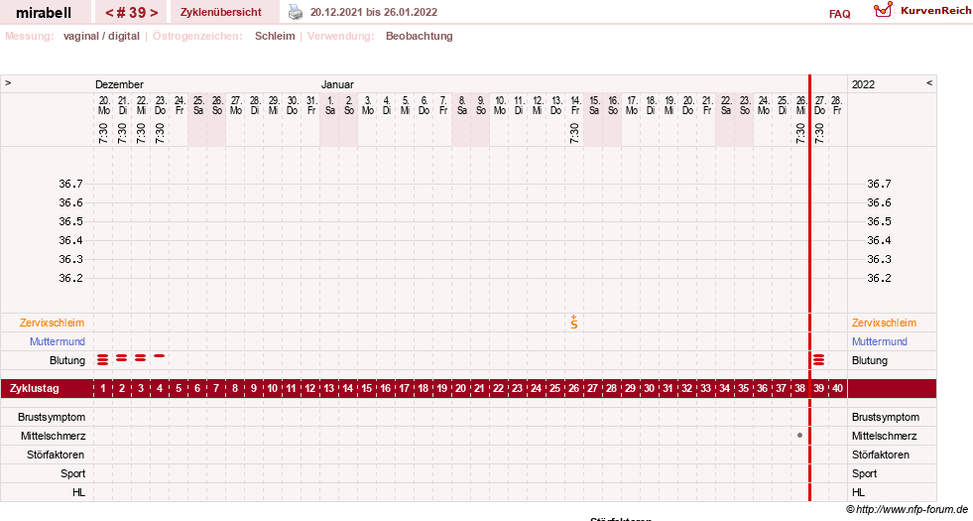The image size is (973, 521).
Task: Click the cervical mucus S+ symbol on day 26
Action: coord(574,322)
